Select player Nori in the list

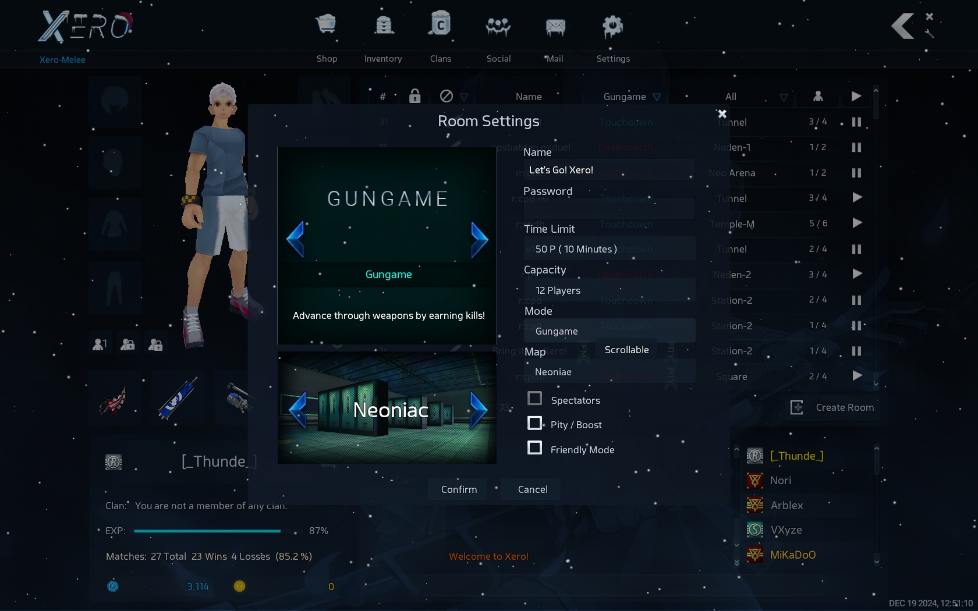[x=780, y=481]
